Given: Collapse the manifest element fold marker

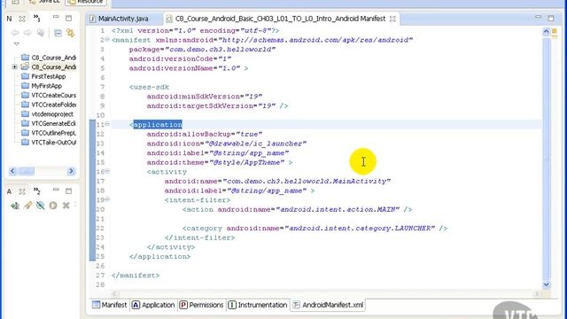Looking at the screenshot, I should point(107,39).
